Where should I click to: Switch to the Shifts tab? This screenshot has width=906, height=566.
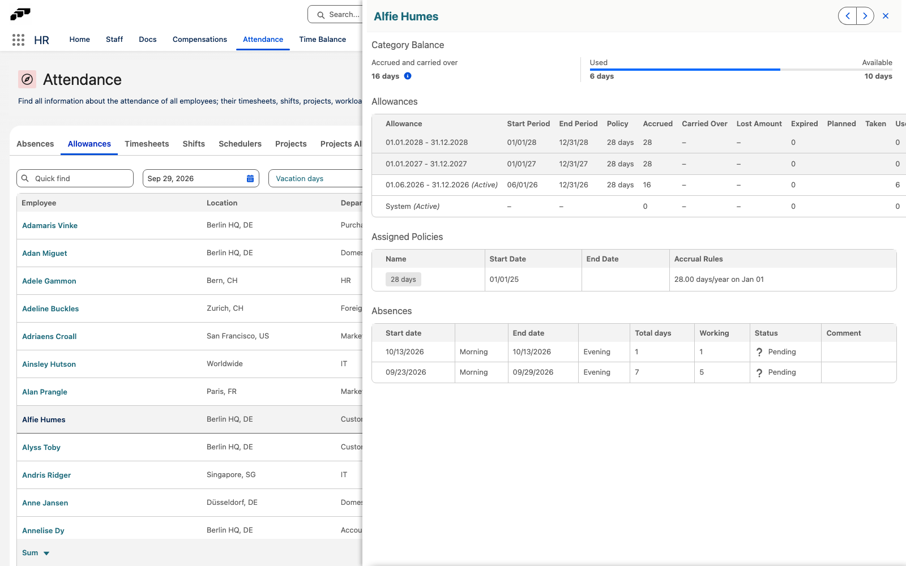pyautogui.click(x=194, y=144)
